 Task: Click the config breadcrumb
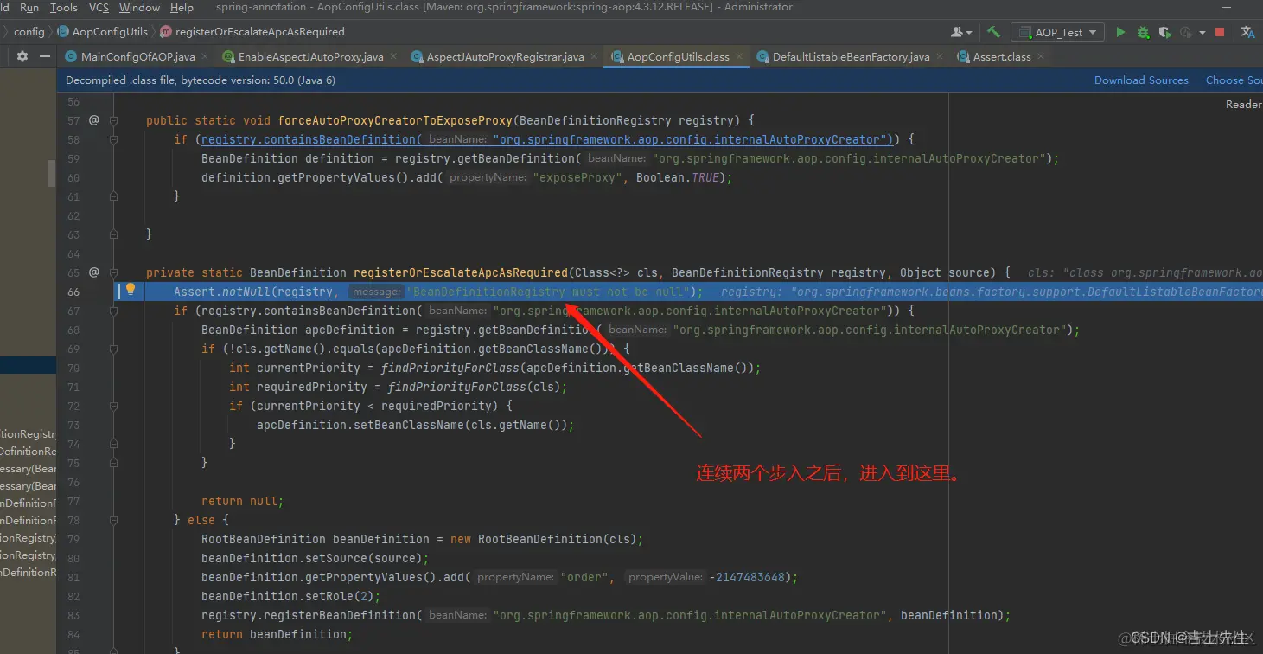point(29,31)
